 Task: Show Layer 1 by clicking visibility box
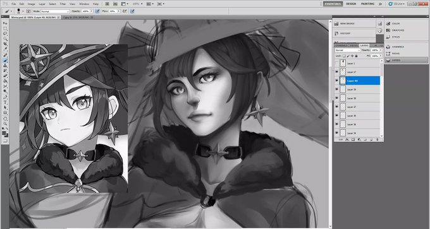pos(337,64)
